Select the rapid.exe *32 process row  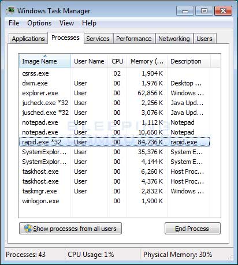tap(114, 142)
